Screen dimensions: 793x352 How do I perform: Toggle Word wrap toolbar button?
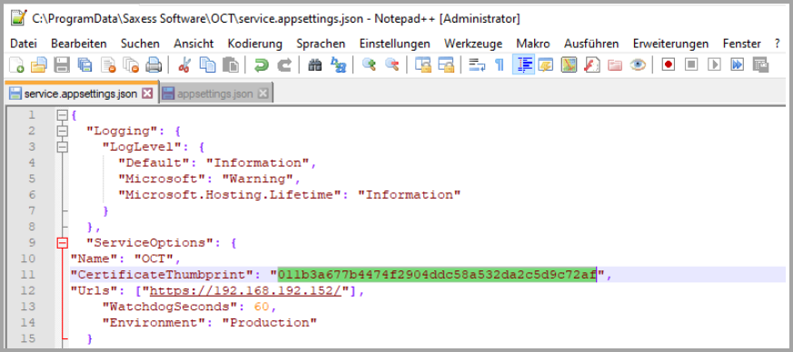[477, 65]
